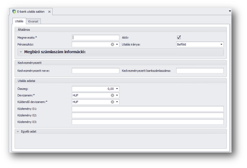Clear the Küldendő devizanem HUF value
This screenshot has width=247, height=168.
click(x=112, y=102)
